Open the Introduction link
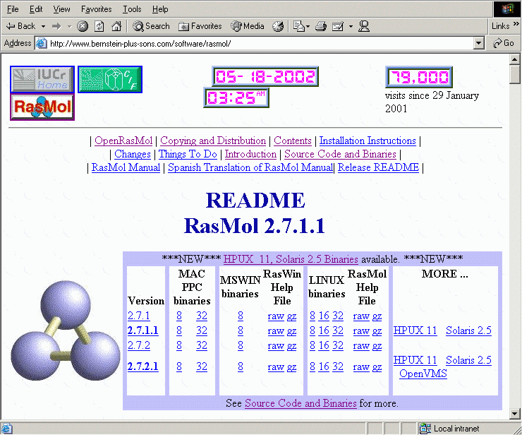 pos(250,154)
